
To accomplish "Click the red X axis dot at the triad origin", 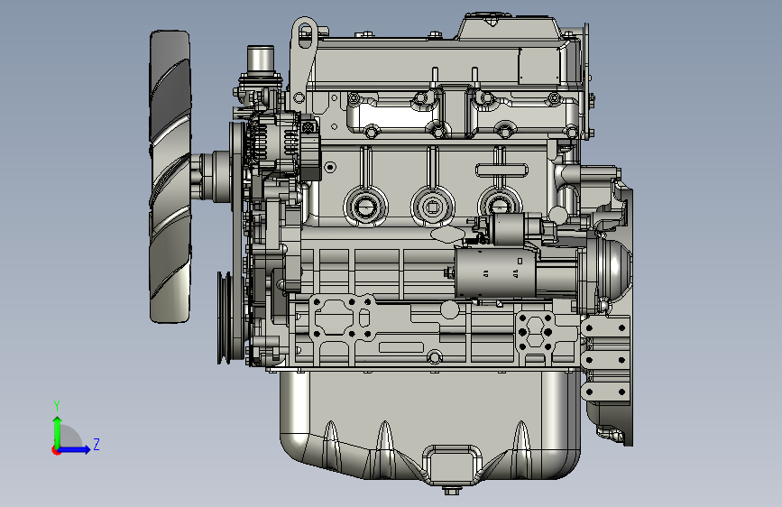I will 56,450.
